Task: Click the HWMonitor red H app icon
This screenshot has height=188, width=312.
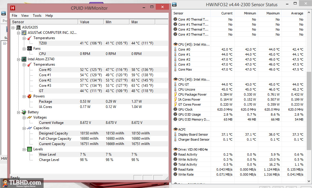Action: [13, 8]
